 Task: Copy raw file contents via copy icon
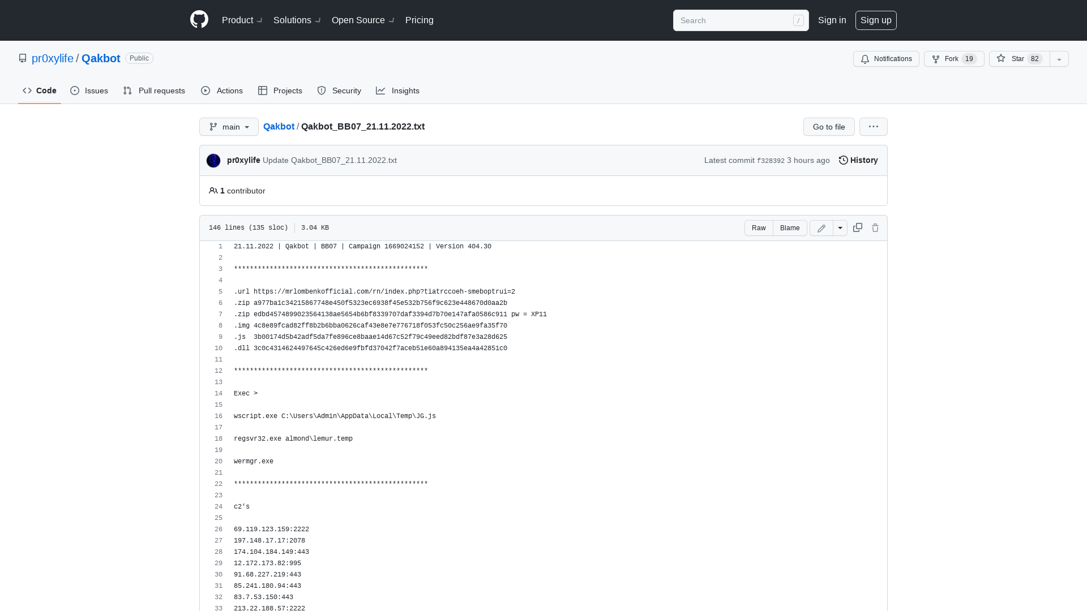tap(857, 227)
